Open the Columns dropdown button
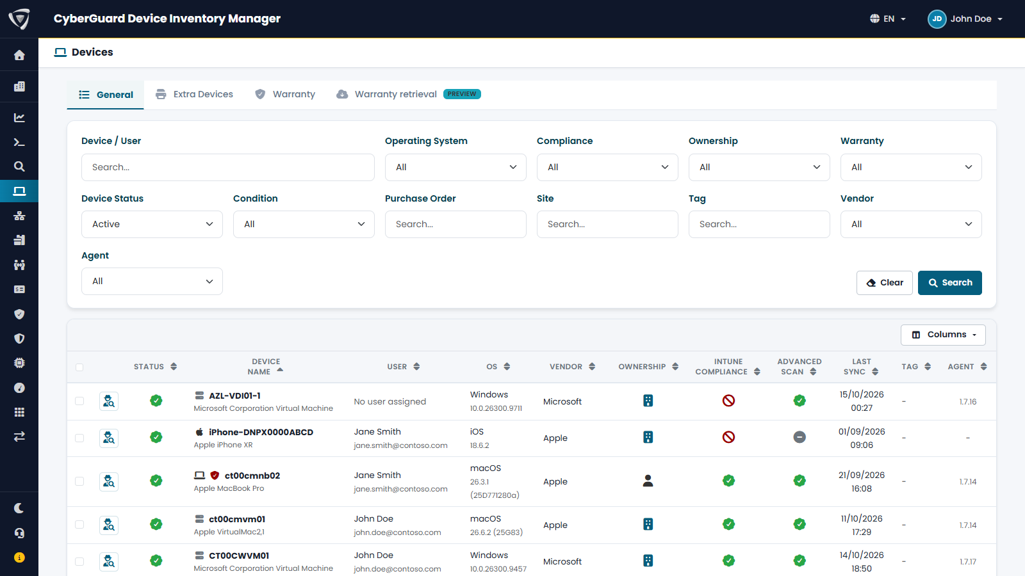The image size is (1025, 576). coord(943,335)
